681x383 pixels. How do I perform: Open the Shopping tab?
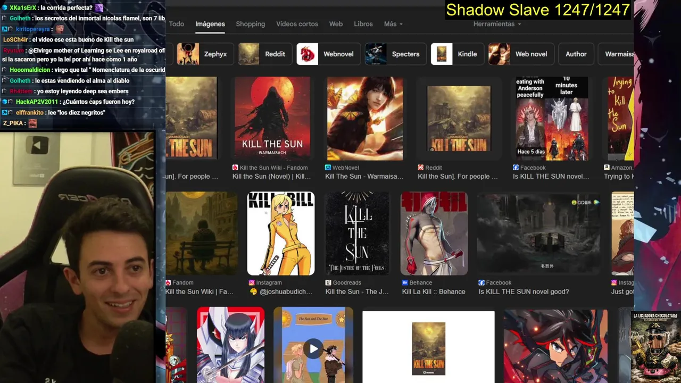(251, 24)
